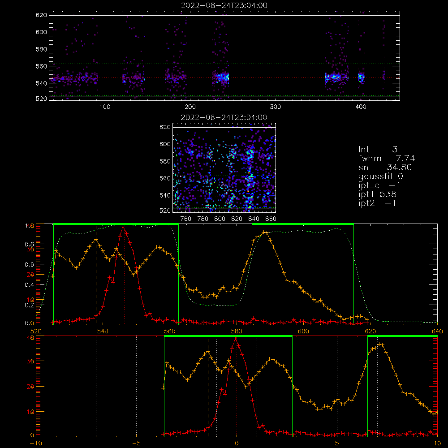Select the 'Int 3' readout text
Screen dimensions: 448x448
(378, 149)
